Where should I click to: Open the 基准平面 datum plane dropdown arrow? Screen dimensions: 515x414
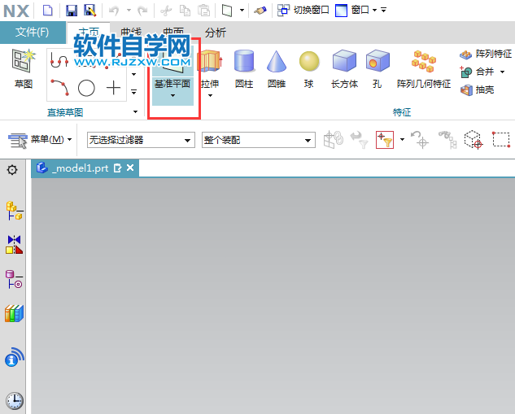(172, 95)
